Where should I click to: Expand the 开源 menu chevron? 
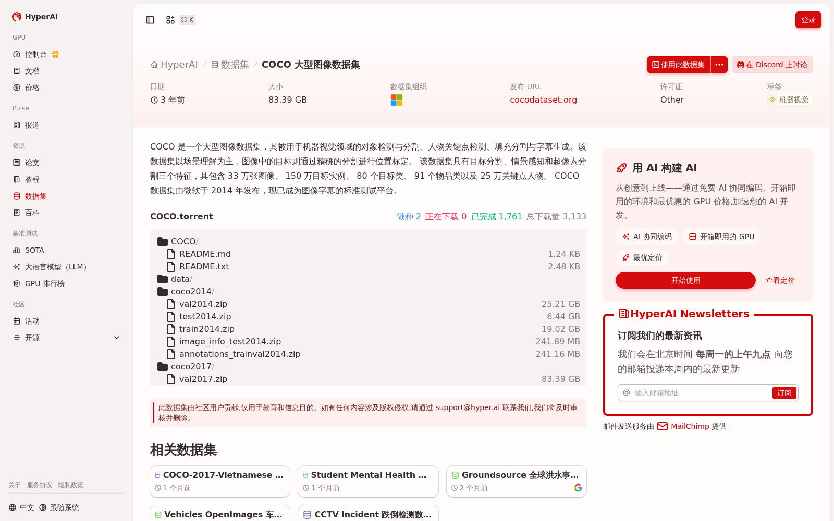[117, 338]
